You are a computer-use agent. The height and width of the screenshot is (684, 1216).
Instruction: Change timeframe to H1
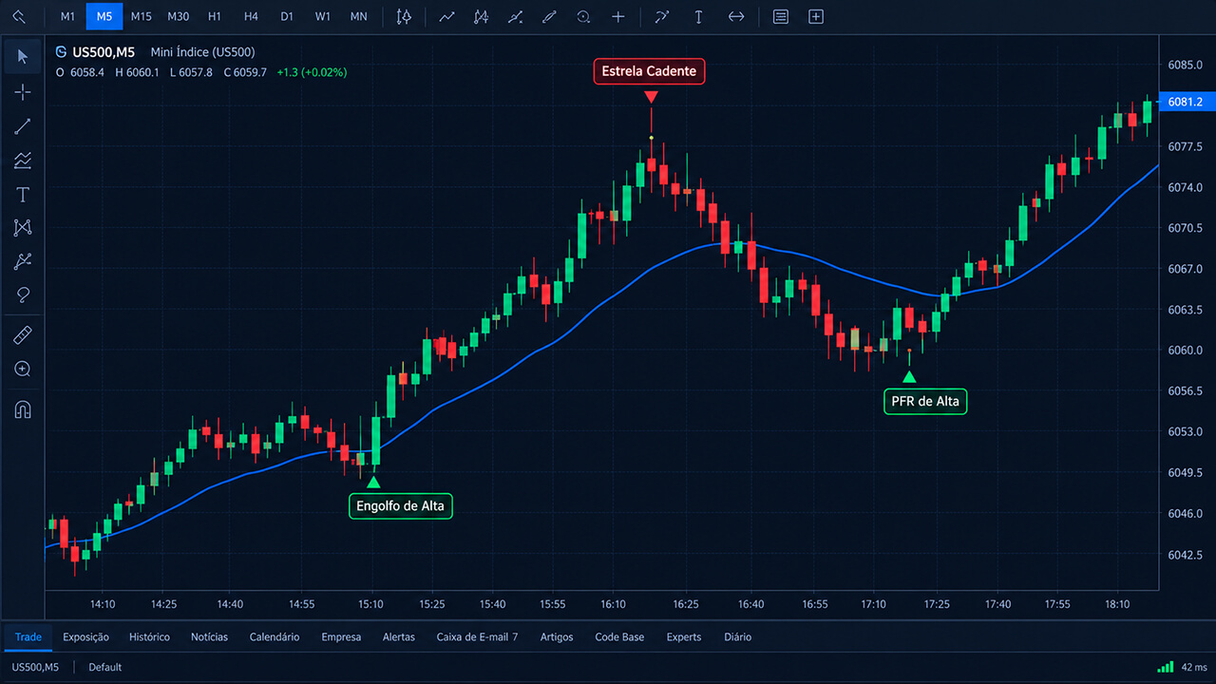(215, 16)
